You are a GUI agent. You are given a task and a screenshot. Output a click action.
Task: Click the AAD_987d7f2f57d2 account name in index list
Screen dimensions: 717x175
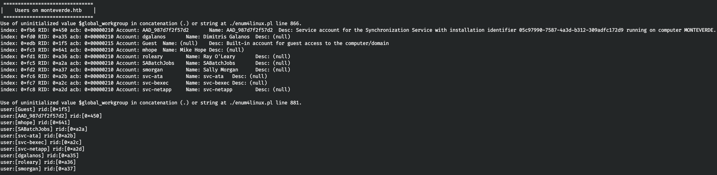165,30
